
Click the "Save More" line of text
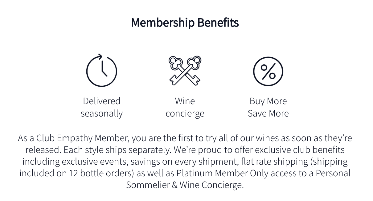(x=268, y=113)
